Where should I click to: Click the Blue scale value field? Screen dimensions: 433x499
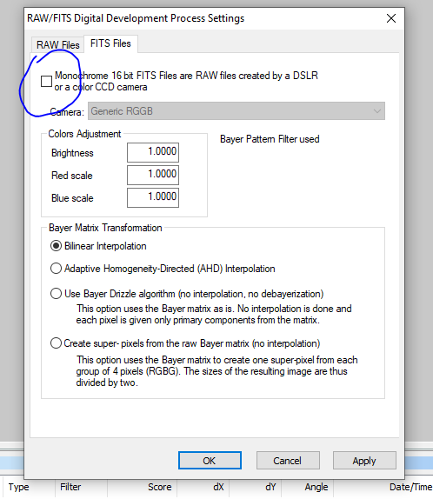(x=153, y=197)
